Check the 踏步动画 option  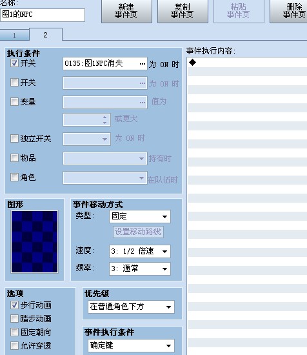tap(14, 319)
